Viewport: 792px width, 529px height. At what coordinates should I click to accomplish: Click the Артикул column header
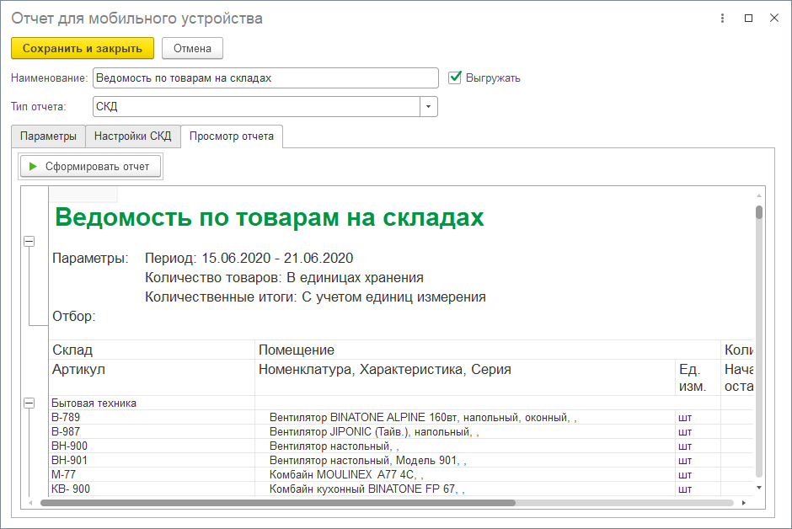tap(152, 377)
